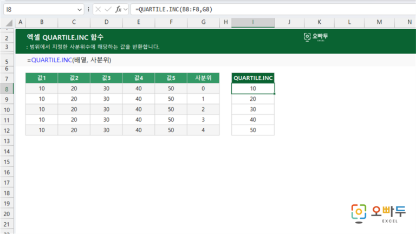The image size is (416, 234).
Task: Select column G header
Action: 204,22
